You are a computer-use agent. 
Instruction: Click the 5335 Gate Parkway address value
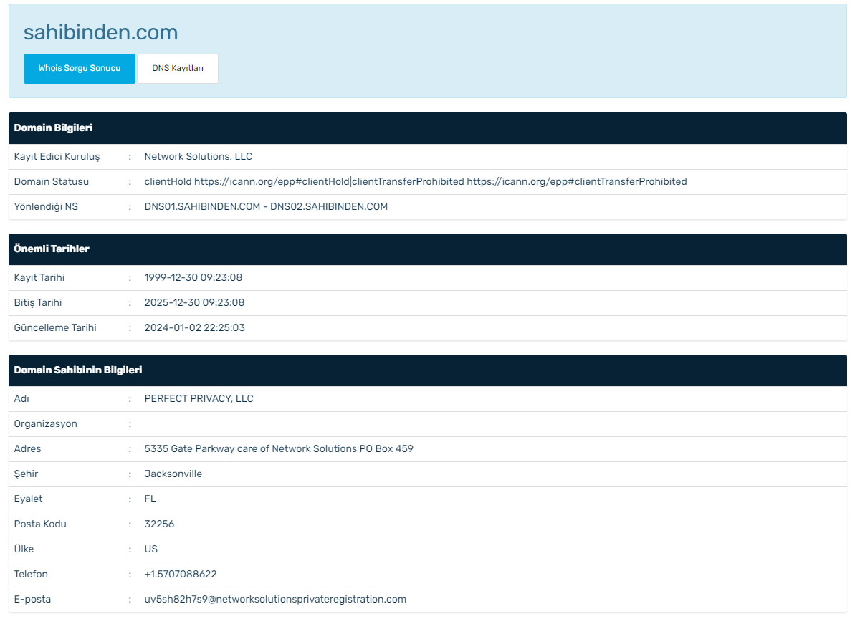279,448
